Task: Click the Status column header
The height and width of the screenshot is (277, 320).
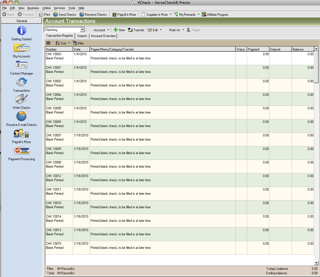Action: pyautogui.click(x=241, y=49)
